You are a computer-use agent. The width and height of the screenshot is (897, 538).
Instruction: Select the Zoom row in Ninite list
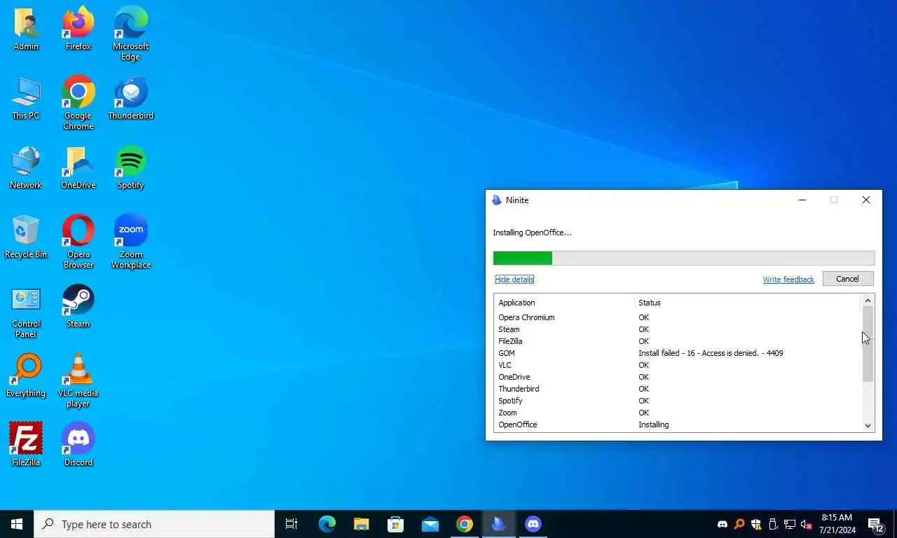678,413
